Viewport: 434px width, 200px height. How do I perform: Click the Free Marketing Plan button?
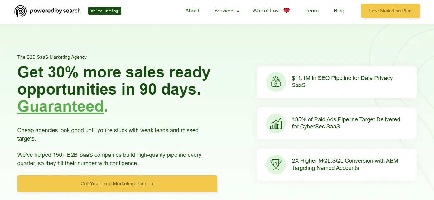click(390, 11)
